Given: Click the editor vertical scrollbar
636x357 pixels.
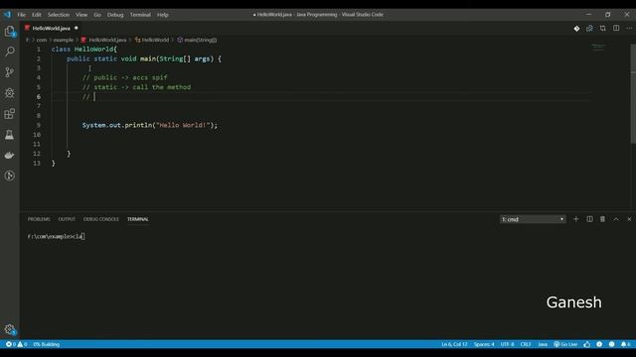Looking at the screenshot, I should point(633,93).
